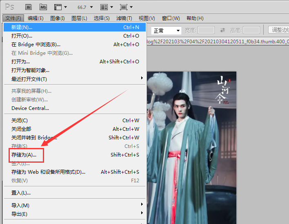Expand the Arrange Documents dropdown arrow
Image resolution: width=289 pixels, height=224 pixels.
pyautogui.click(x=111, y=7)
